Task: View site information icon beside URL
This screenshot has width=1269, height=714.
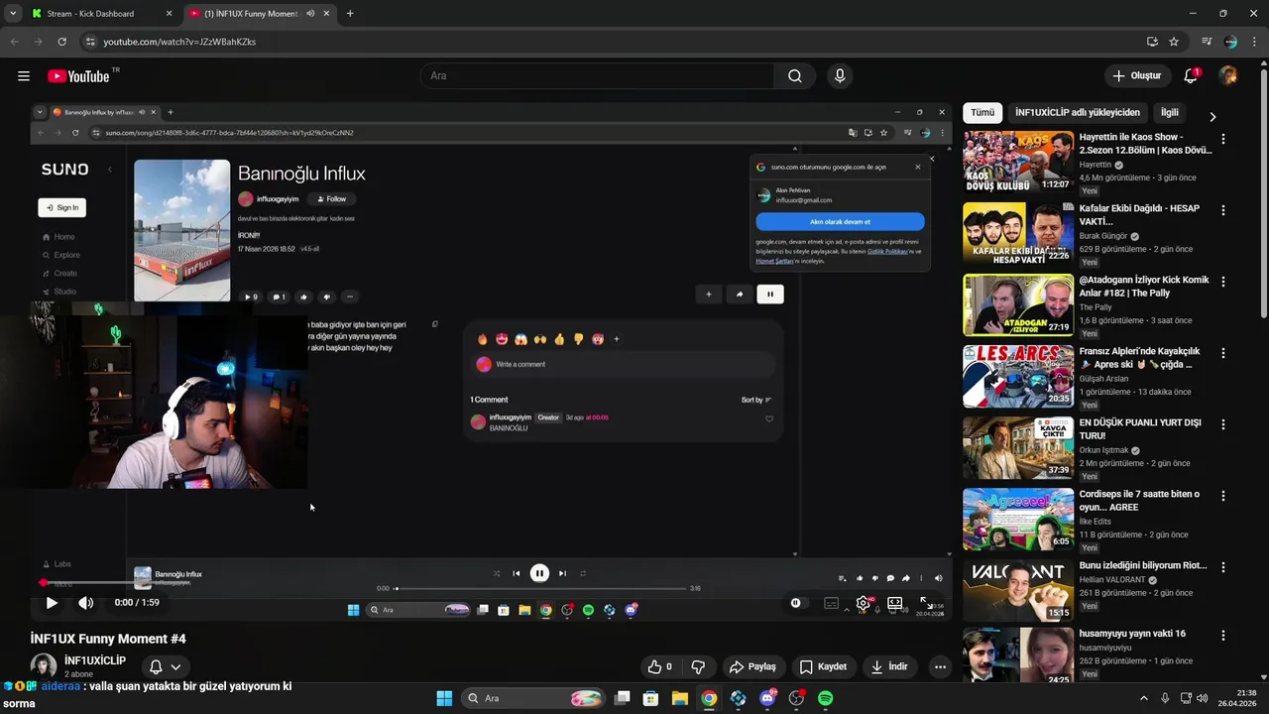Action: click(x=90, y=42)
